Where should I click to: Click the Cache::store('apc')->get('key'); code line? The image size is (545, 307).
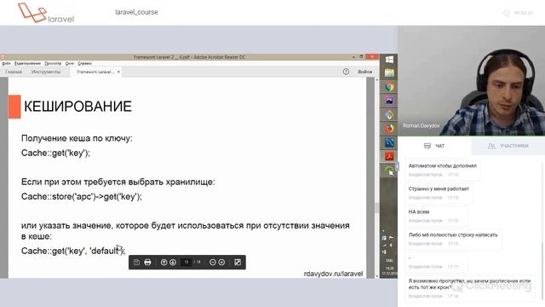(x=82, y=196)
